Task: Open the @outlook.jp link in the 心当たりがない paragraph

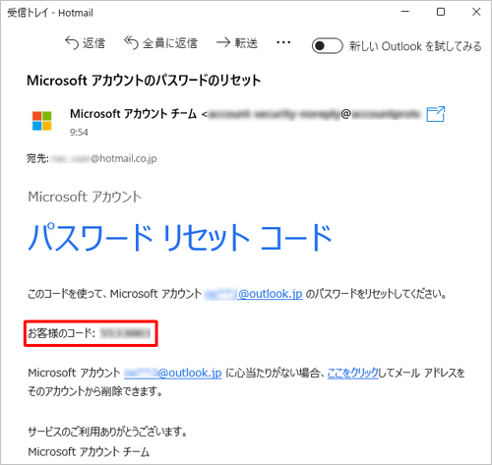Action: 173,373
